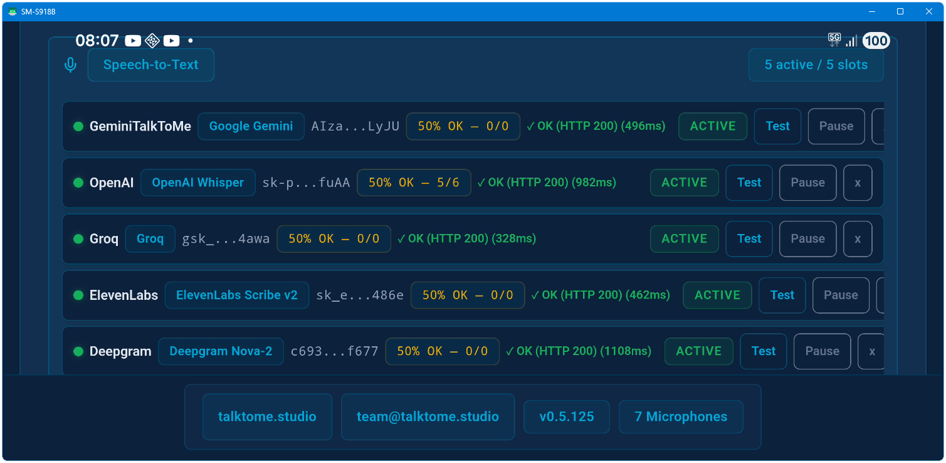The image size is (946, 463).
Task: Tap the signal strength bars icon
Action: click(x=851, y=41)
